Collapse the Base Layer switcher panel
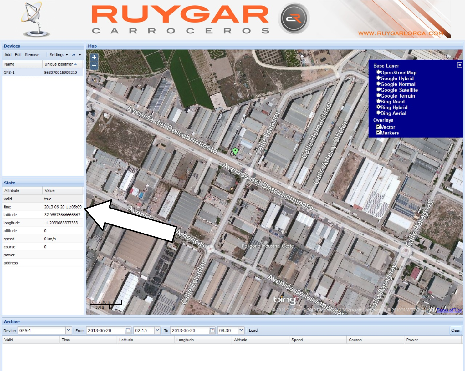Image resolution: width=465 pixels, height=373 pixels. (459, 65)
